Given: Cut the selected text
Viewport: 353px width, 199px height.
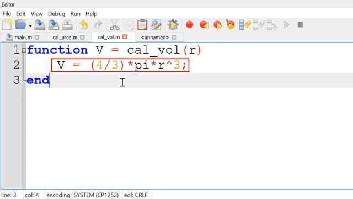Looking at the screenshot, I should pos(115,24).
